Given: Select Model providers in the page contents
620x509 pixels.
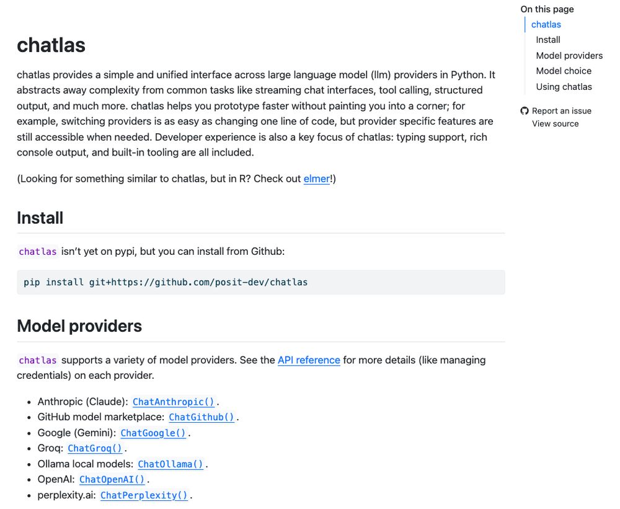Looking at the screenshot, I should (x=569, y=56).
